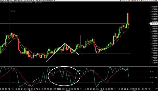
Task: Click the 1930.00 price axis label
Action: (x=154, y=19)
